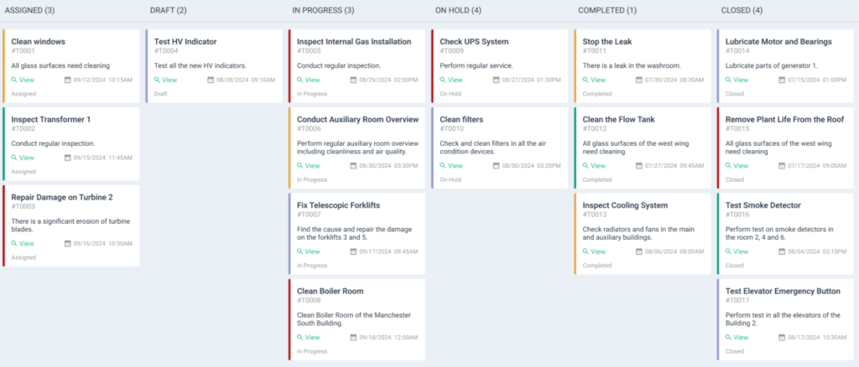
Task: Click task ID #T0013
Action: click(x=595, y=215)
